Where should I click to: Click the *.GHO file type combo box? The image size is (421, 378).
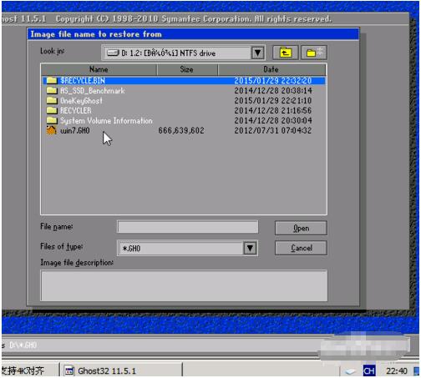coord(187,248)
